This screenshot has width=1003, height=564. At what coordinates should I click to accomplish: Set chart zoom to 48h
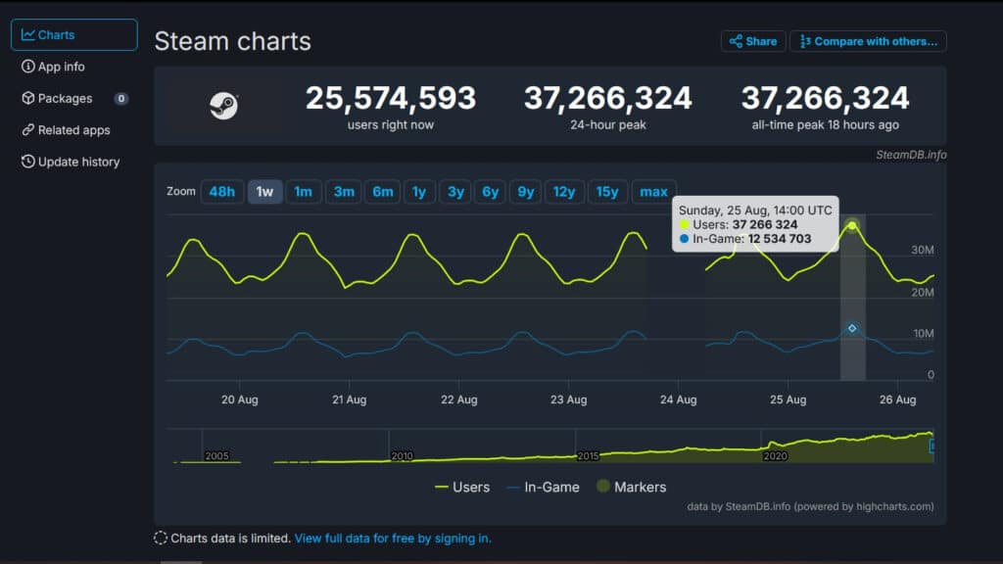click(x=222, y=192)
